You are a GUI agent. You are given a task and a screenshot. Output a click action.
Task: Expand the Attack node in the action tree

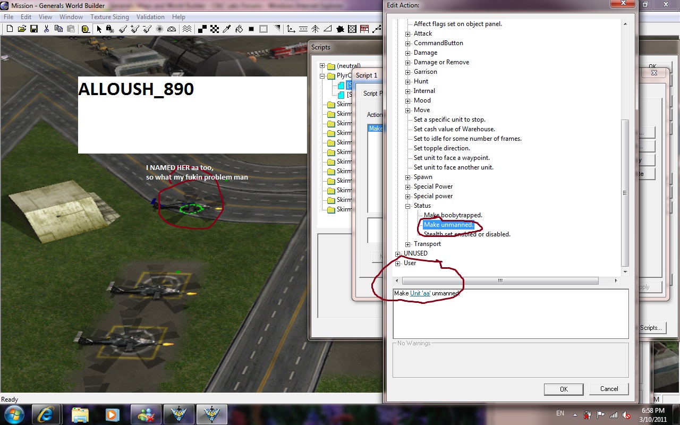click(408, 33)
